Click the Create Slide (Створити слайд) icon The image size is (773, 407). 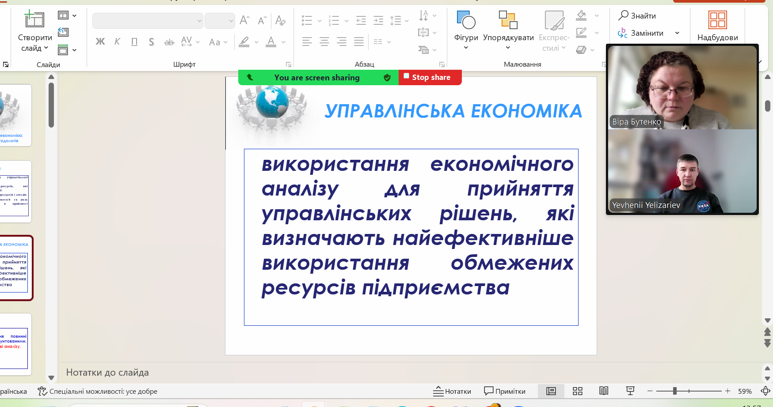[34, 19]
